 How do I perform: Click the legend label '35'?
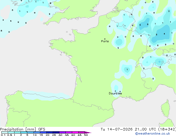pos(67,135)
